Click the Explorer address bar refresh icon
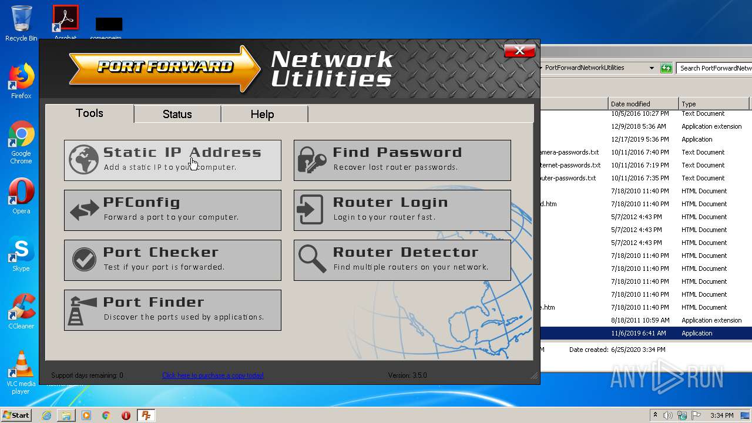 coord(666,68)
